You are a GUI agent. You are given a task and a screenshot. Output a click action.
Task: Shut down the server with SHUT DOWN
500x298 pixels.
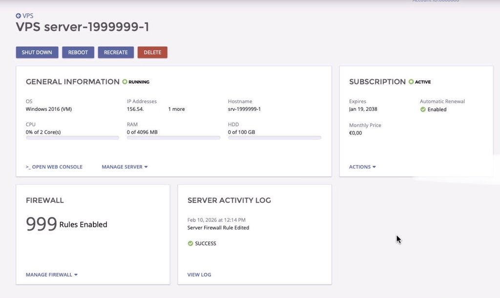tap(37, 52)
